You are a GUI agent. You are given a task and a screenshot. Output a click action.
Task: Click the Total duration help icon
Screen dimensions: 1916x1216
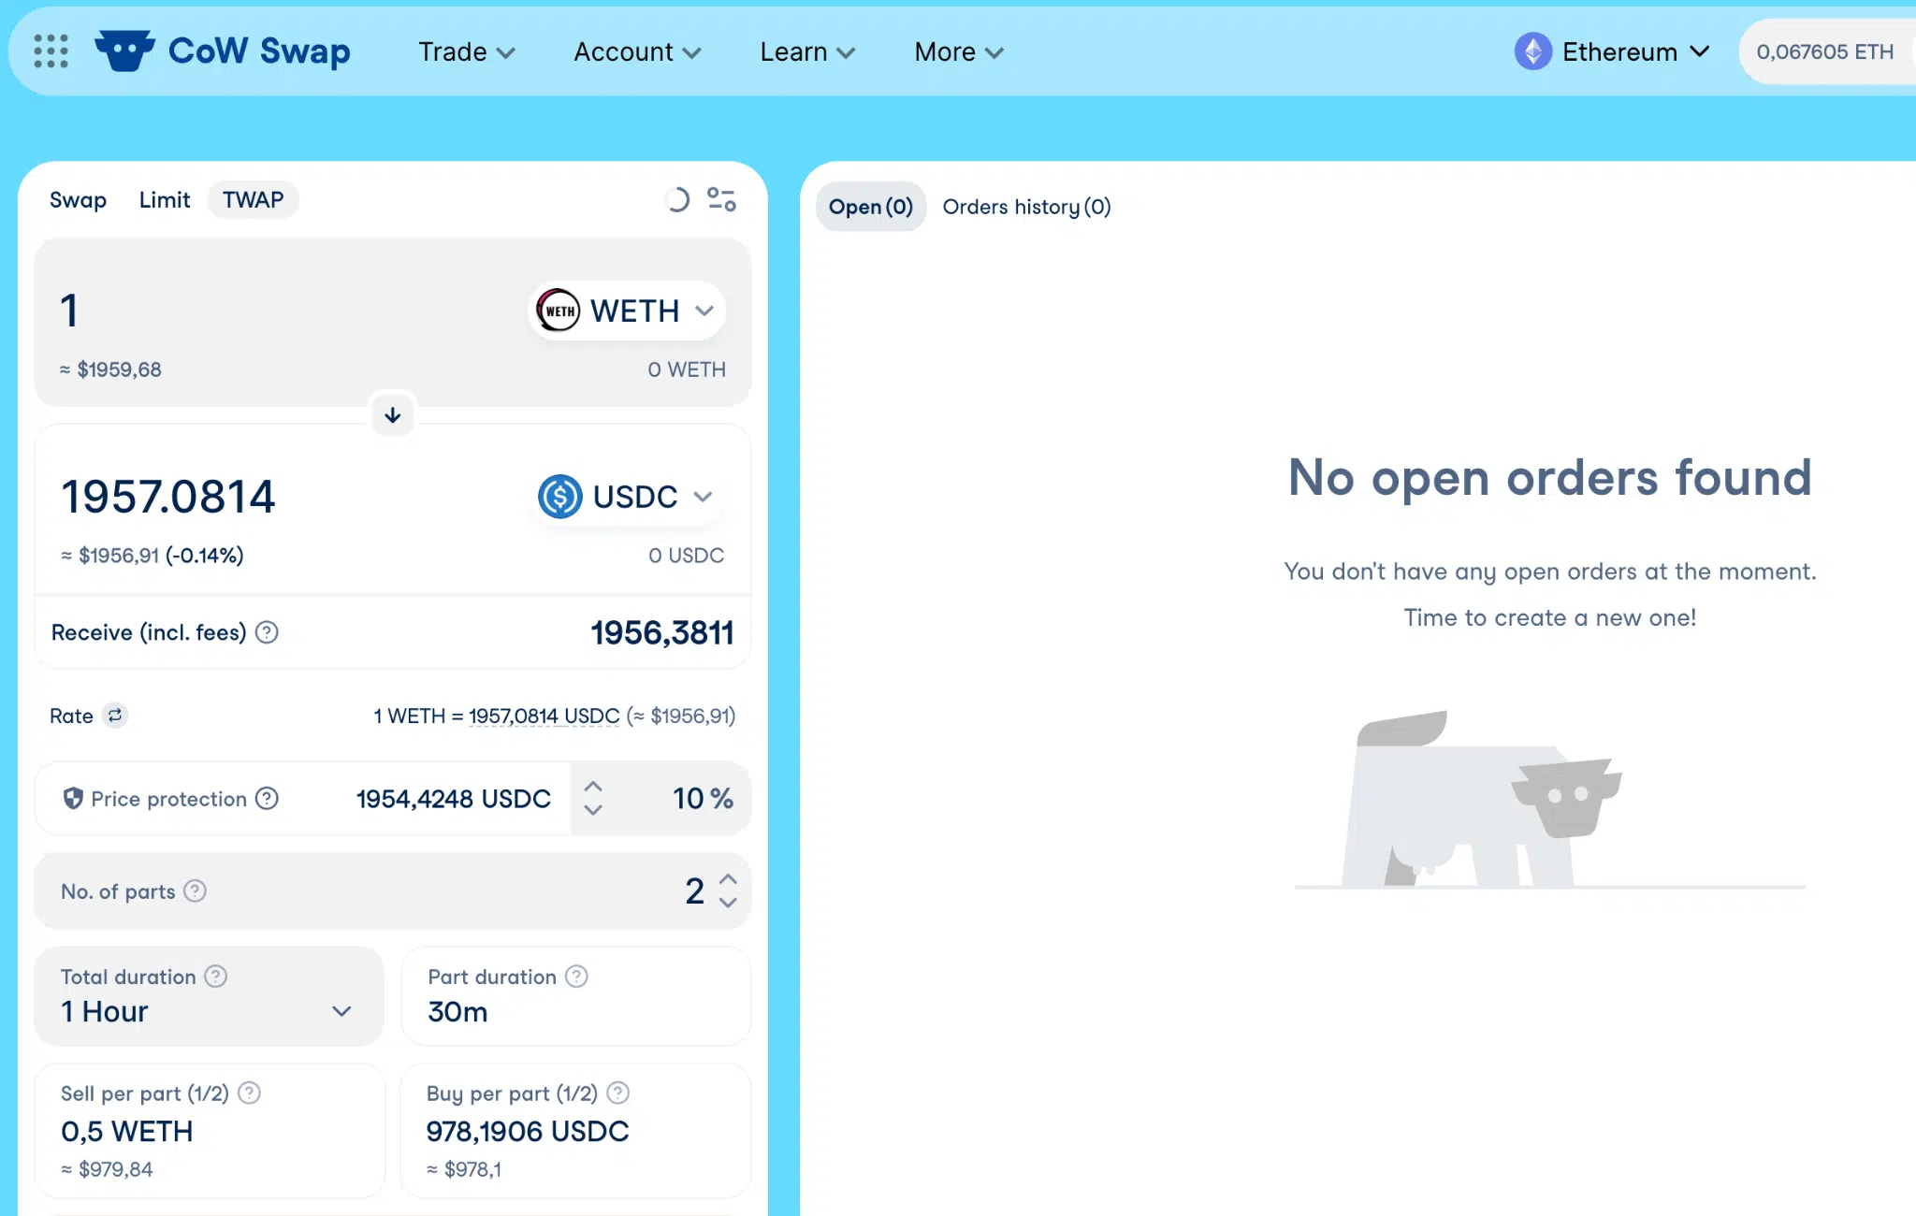[x=216, y=977]
